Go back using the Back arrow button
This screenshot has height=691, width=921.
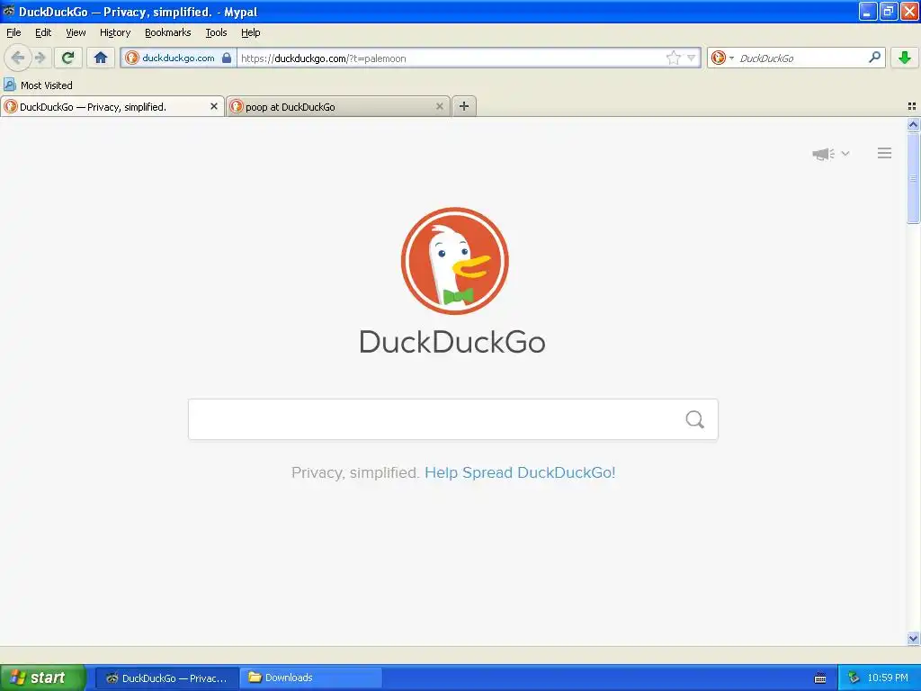pos(18,58)
